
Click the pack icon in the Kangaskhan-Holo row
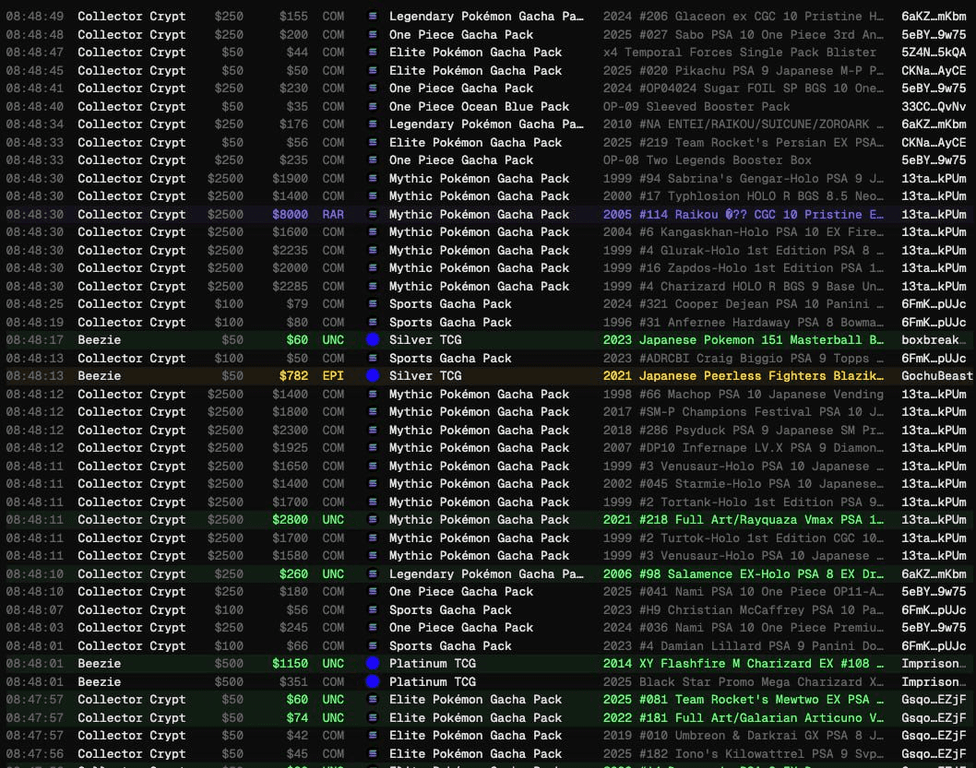(372, 232)
